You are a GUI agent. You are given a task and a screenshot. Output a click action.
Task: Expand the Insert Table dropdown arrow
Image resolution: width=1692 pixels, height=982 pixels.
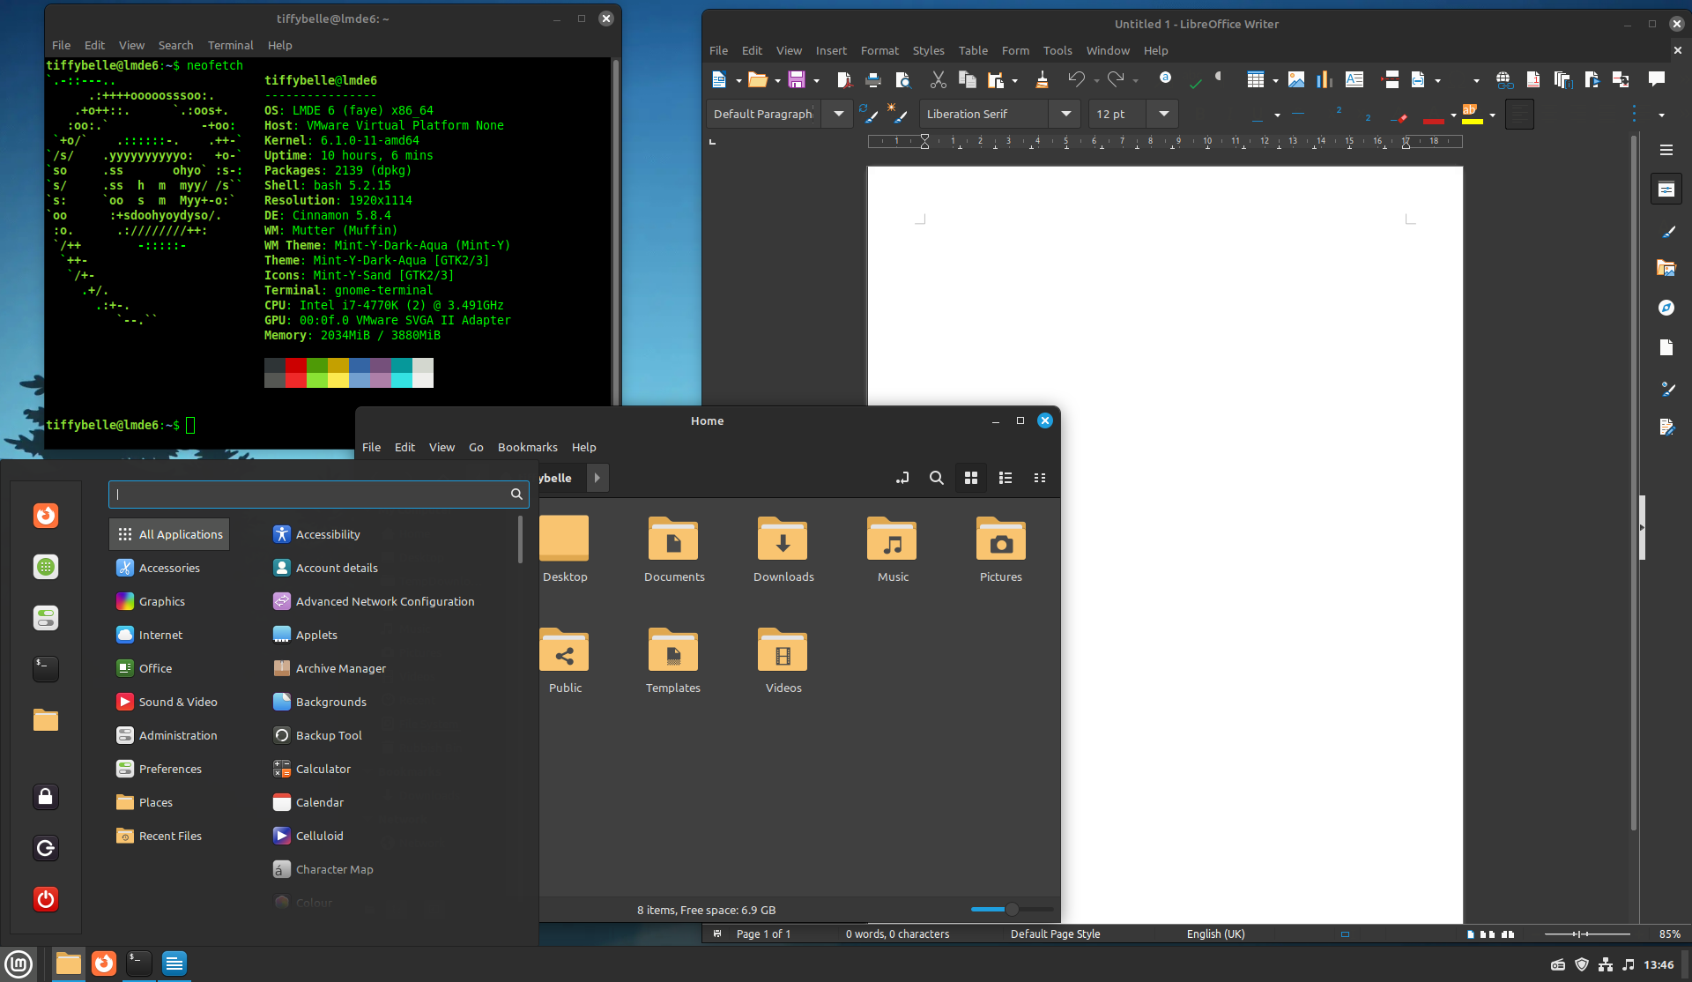(x=1275, y=81)
